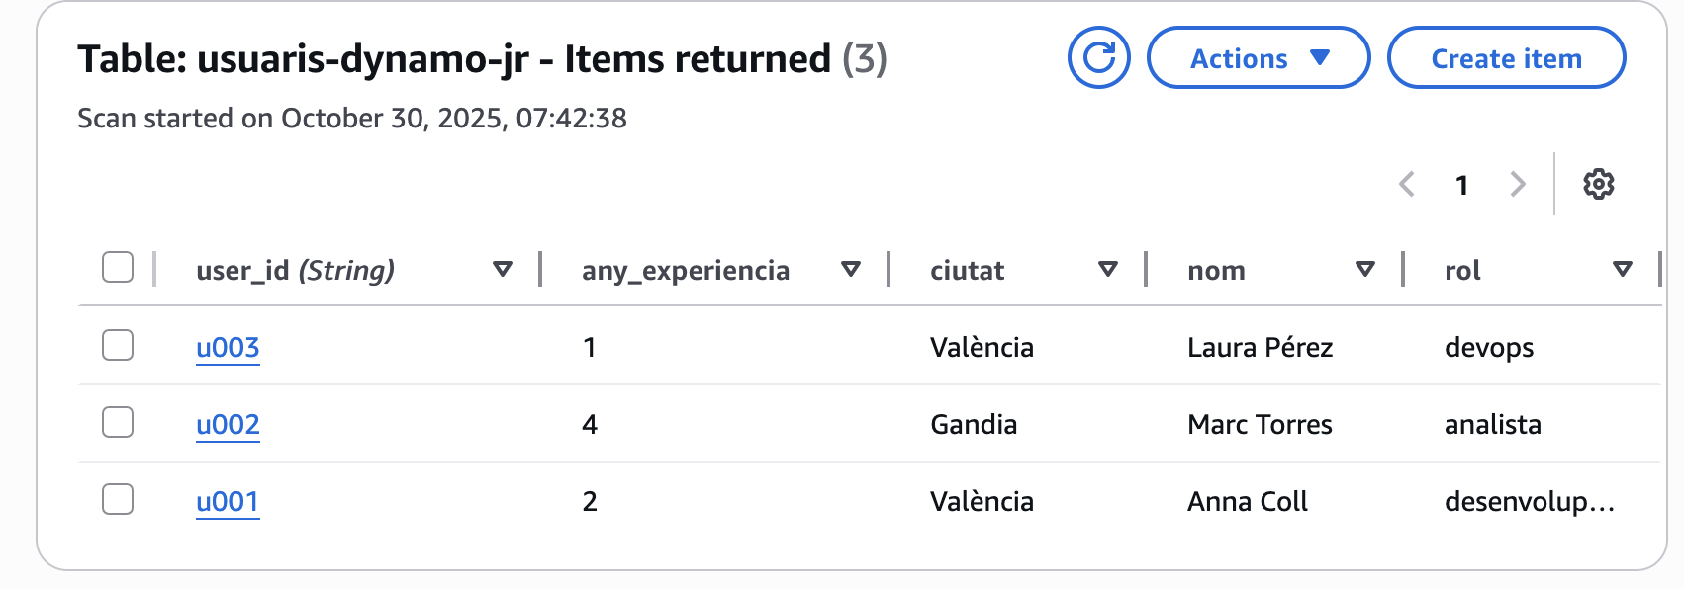Go to next page arrow
Image resolution: width=1684 pixels, height=589 pixels.
click(1518, 184)
